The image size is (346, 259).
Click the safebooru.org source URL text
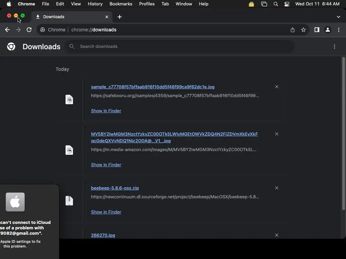175,95
